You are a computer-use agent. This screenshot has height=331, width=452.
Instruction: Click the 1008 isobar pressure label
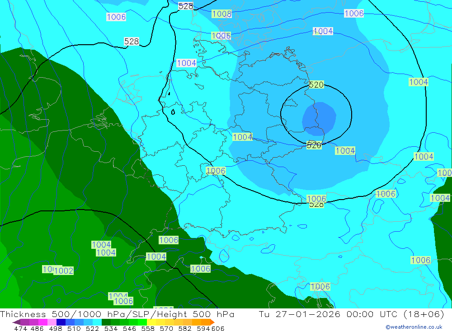[221, 14]
